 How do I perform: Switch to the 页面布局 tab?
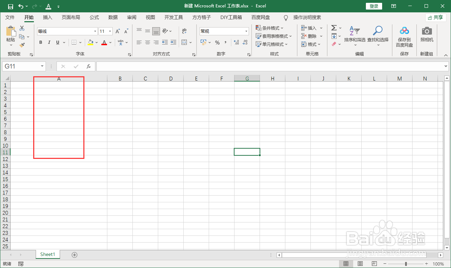coord(71,17)
